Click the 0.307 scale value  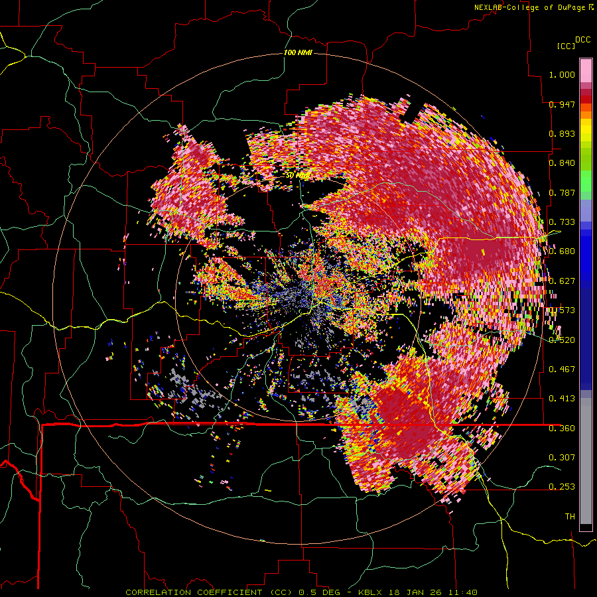(562, 457)
